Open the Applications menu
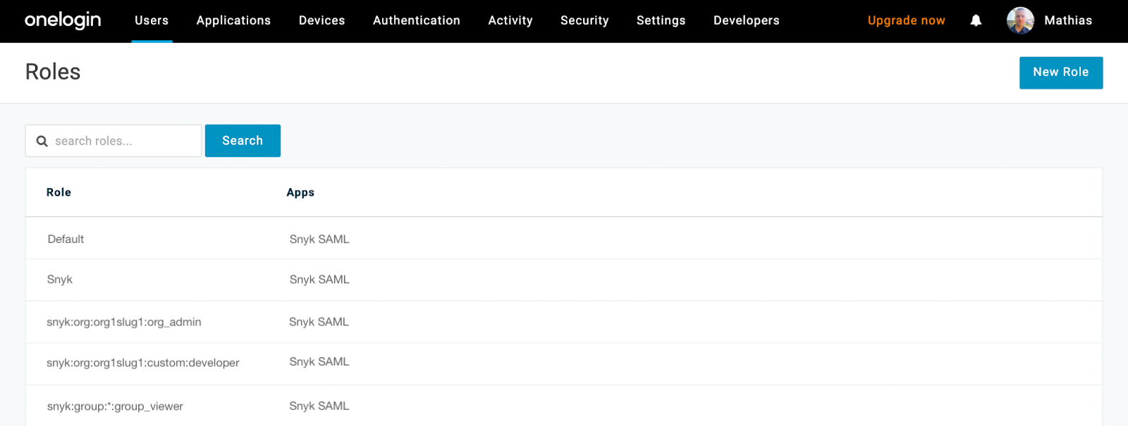 (x=233, y=20)
